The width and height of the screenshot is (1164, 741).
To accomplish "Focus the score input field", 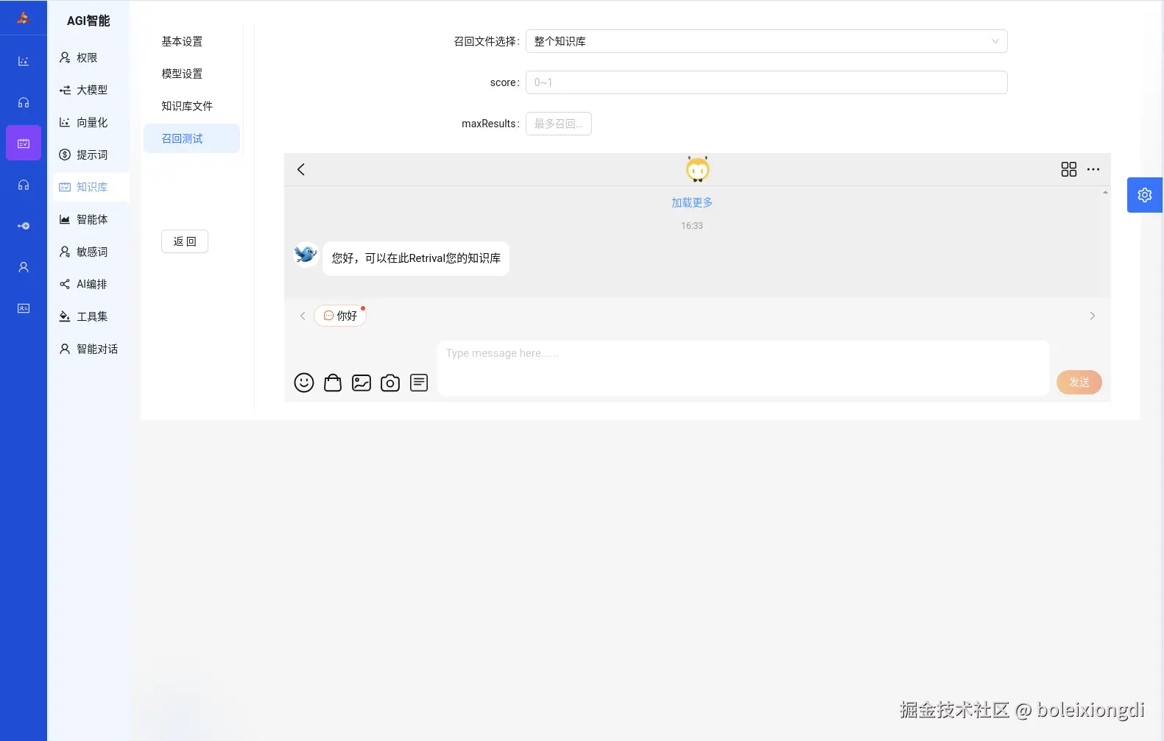I will pyautogui.click(x=766, y=82).
